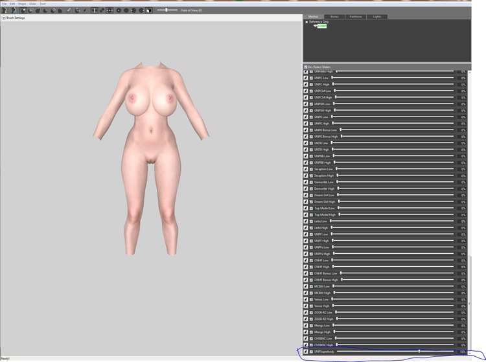Click the white cube view icon
Screen dimensions: 486x362
point(149,10)
